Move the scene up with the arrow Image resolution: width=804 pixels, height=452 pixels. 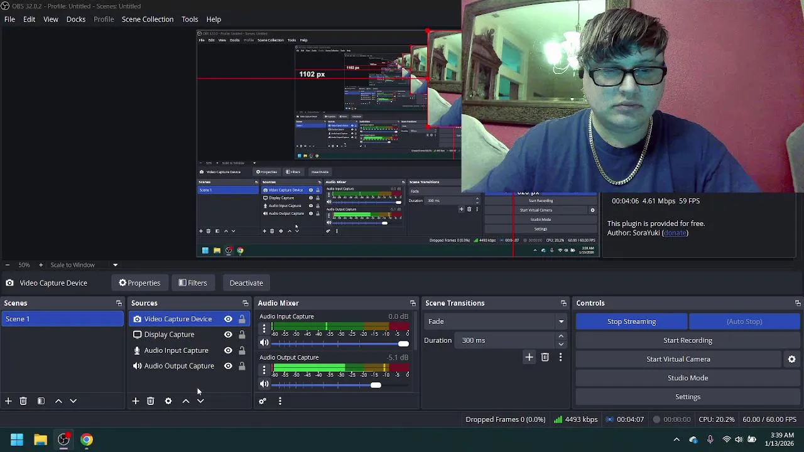[58, 401]
